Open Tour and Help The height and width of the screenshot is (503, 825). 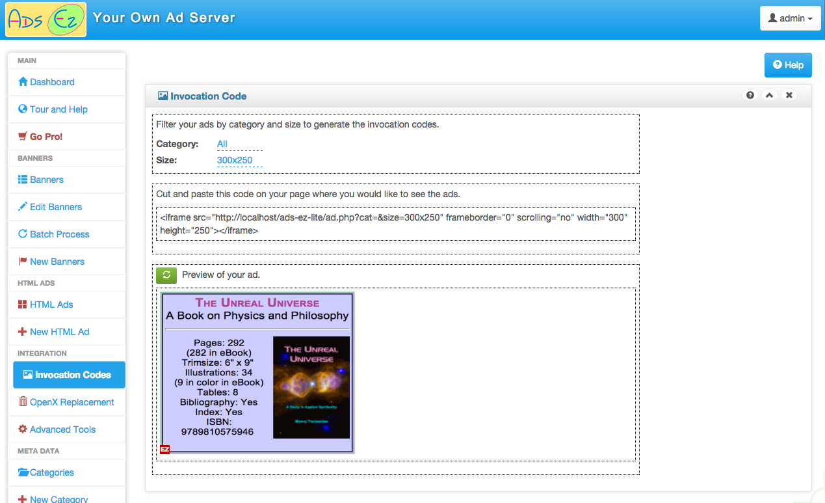click(x=66, y=109)
